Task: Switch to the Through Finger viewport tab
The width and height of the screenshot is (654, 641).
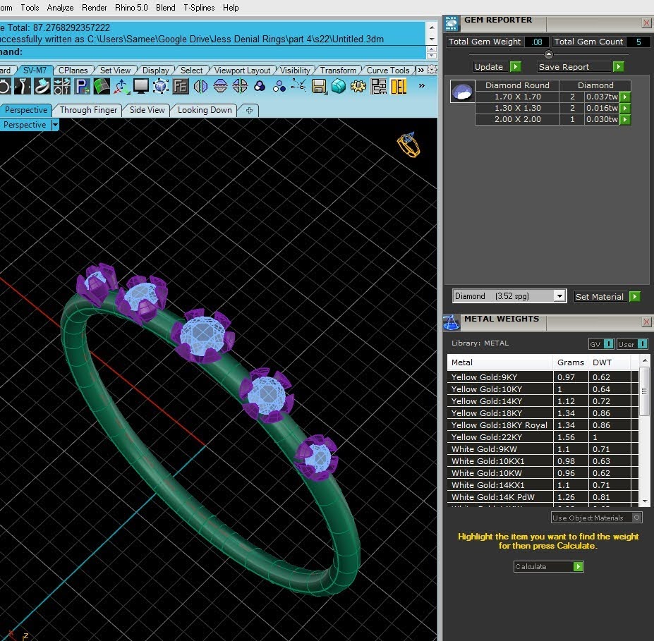Action: pos(88,110)
